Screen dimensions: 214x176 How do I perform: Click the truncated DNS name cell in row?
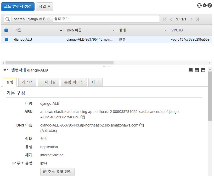click(x=90, y=40)
